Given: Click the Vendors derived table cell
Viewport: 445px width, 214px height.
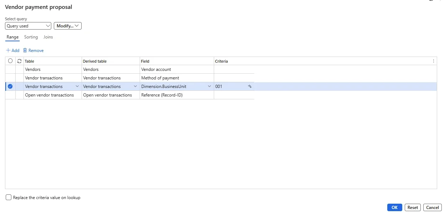Looking at the screenshot, I should click(110, 69).
